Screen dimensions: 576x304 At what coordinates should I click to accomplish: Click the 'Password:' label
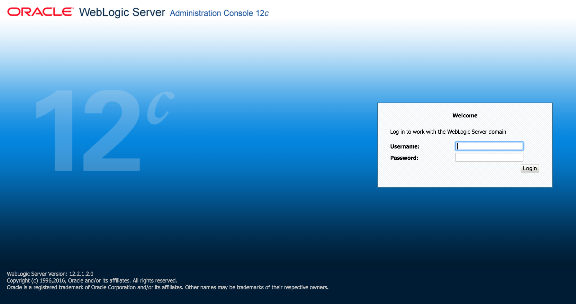[404, 158]
